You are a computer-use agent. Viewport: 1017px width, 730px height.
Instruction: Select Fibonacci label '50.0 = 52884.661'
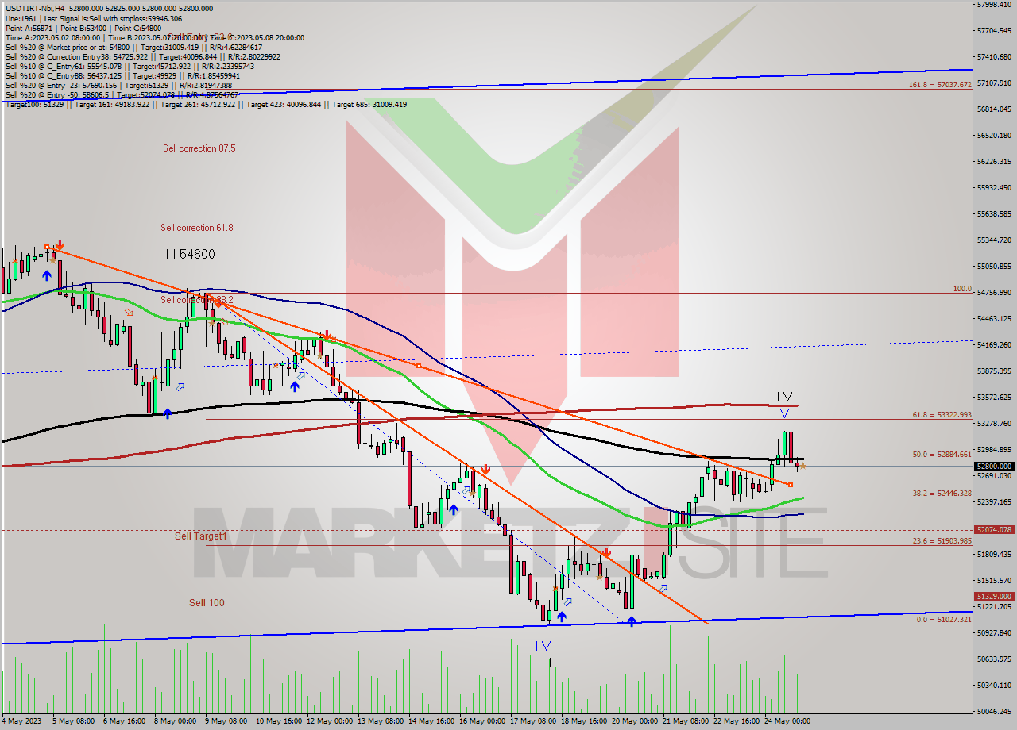(942, 455)
